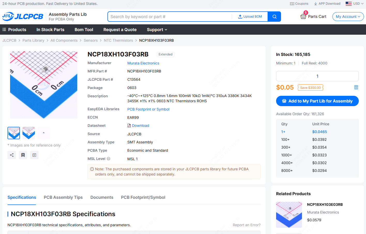Click the bookmark icon under images
This screenshot has width=366, height=234.
click(23, 155)
